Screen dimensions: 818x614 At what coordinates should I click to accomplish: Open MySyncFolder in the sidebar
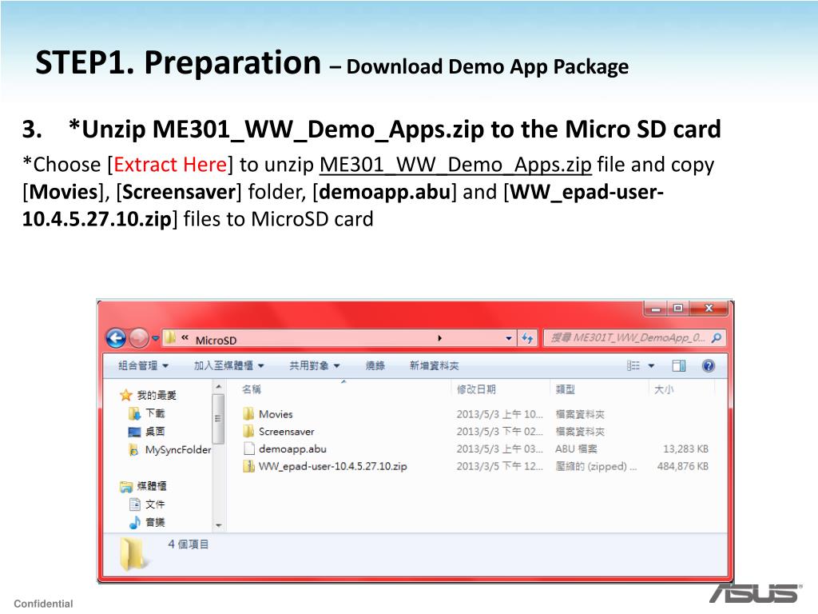point(178,449)
